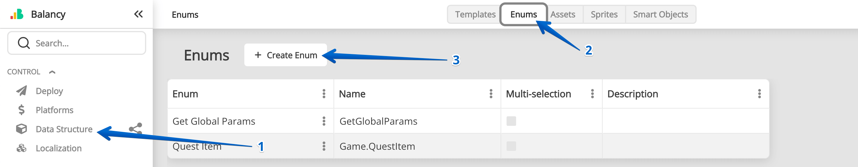Collapse the sidebar with double-chevron icon
The width and height of the screenshot is (858, 167).
pyautogui.click(x=138, y=14)
